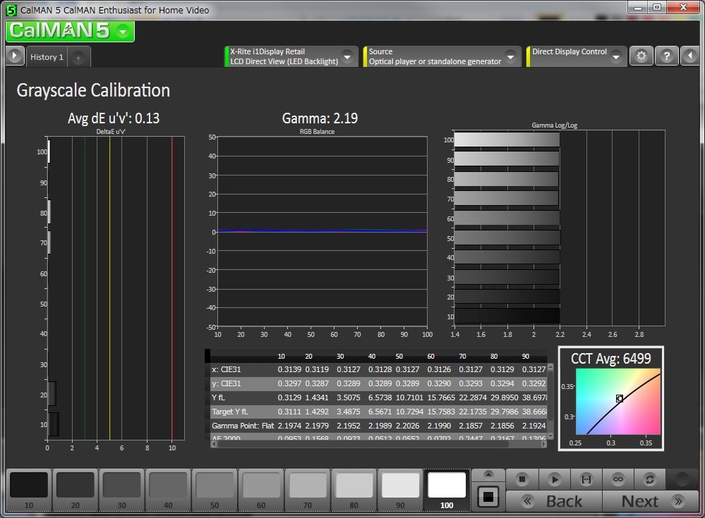This screenshot has width=705, height=518.
Task: Collapse the right panel arrow in toolbar
Action: [x=691, y=56]
